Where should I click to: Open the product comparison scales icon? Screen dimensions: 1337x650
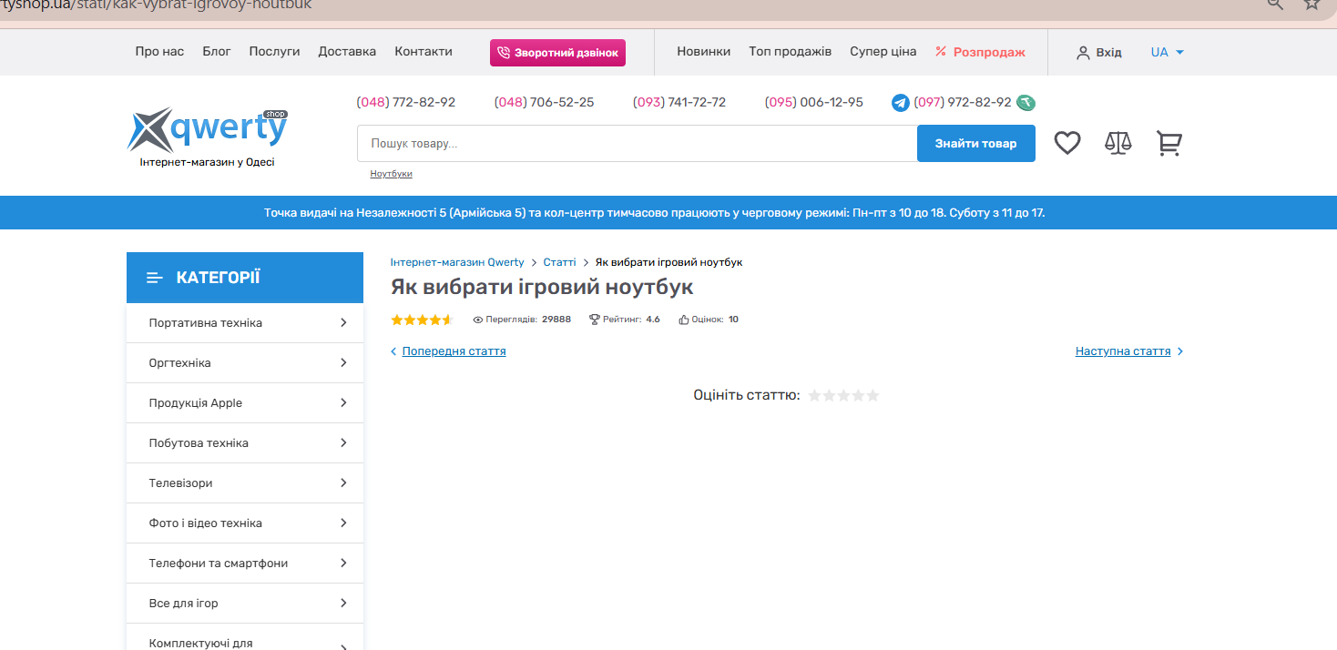pos(1118,143)
